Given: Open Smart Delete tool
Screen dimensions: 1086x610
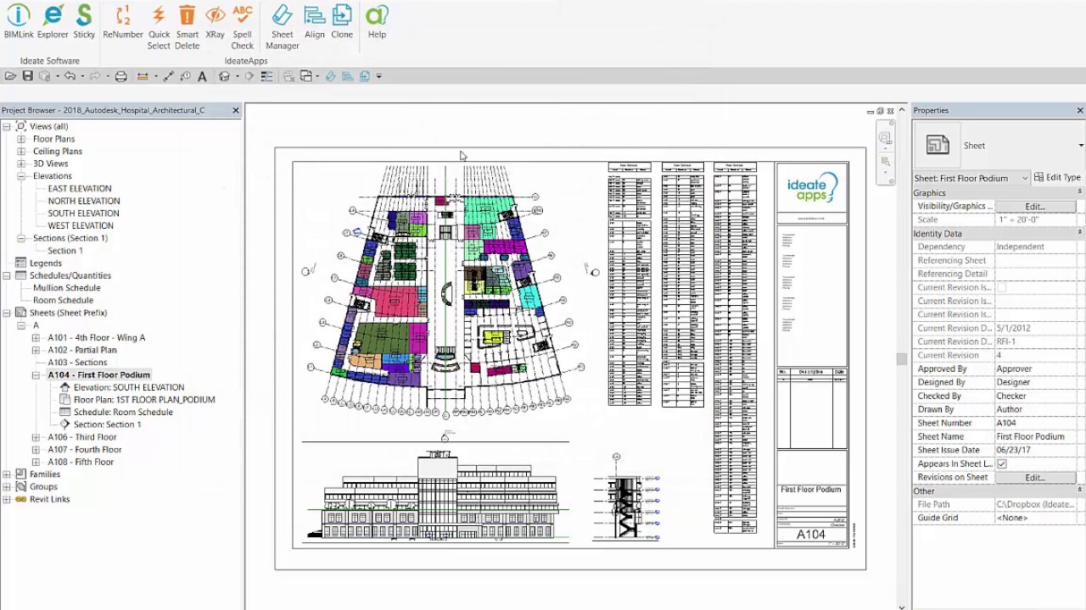Looking at the screenshot, I should pyautogui.click(x=187, y=27).
